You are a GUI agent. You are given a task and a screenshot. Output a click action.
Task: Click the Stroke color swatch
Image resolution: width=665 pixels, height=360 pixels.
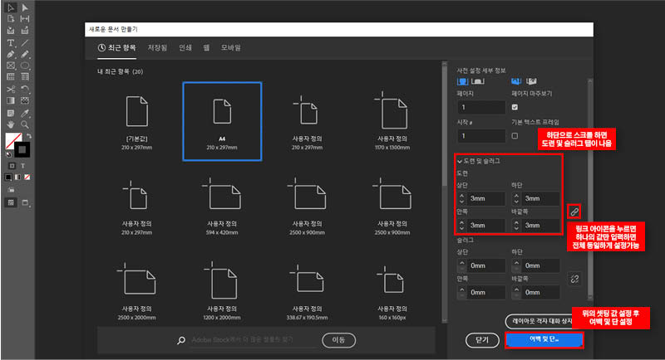click(22, 150)
